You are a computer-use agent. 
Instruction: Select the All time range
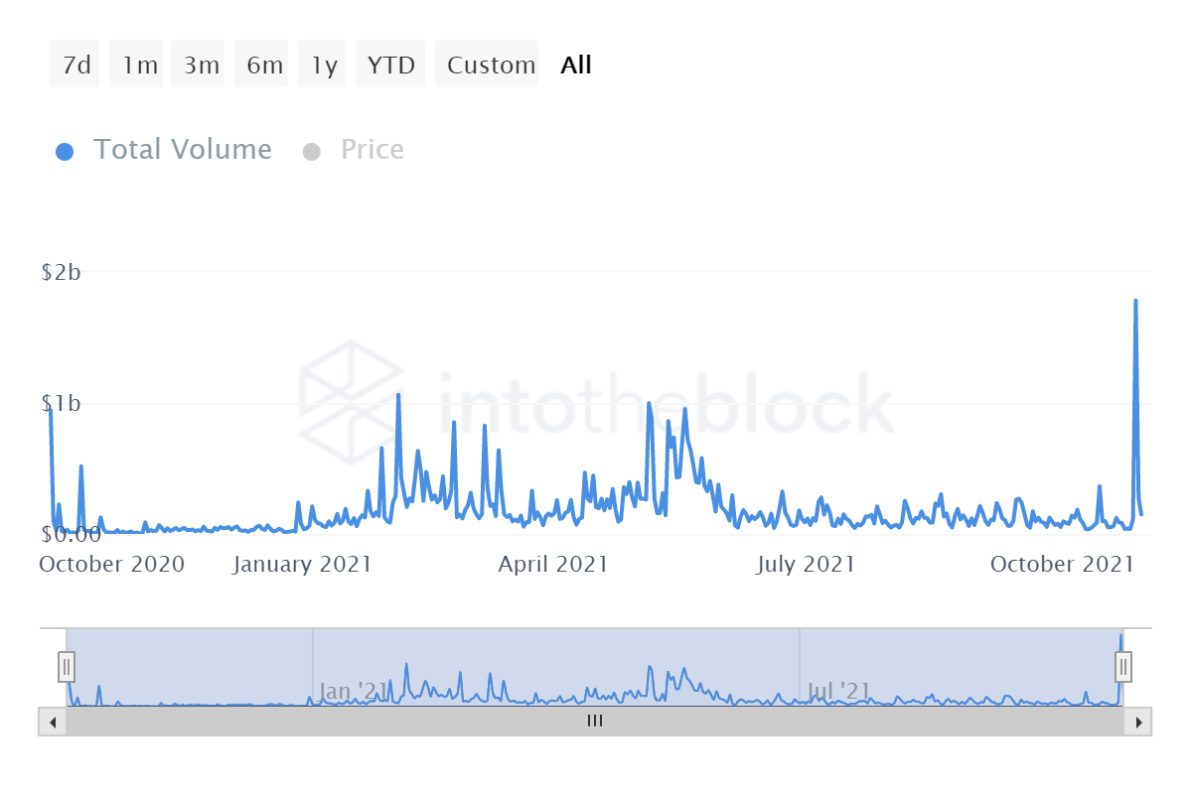pos(576,66)
